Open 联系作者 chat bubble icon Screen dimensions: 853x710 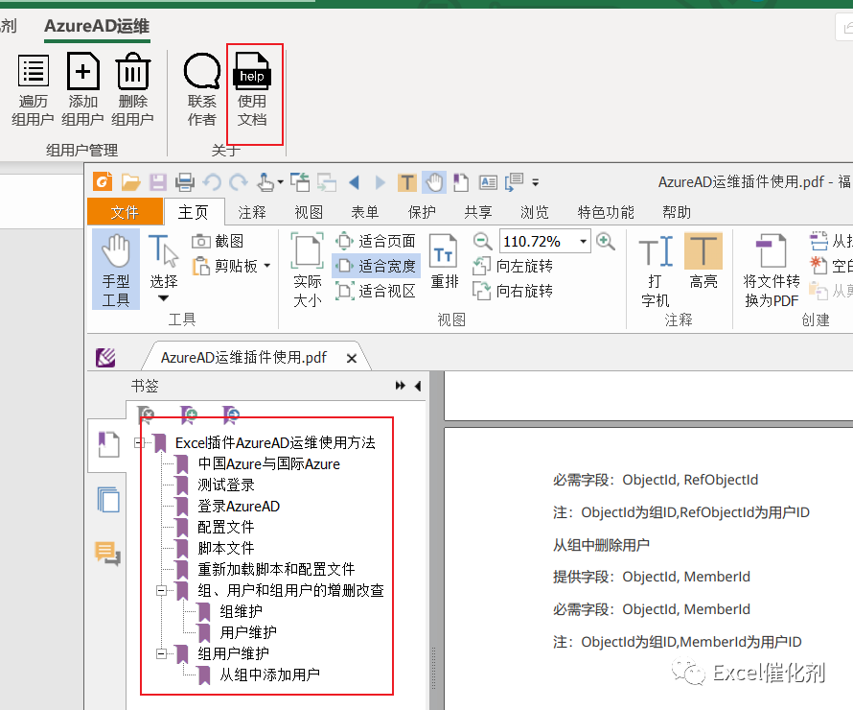pyautogui.click(x=202, y=71)
